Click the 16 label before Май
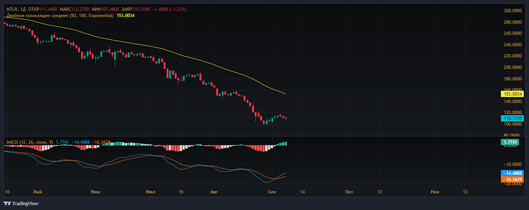This screenshot has width=529, height=210. click(7, 192)
